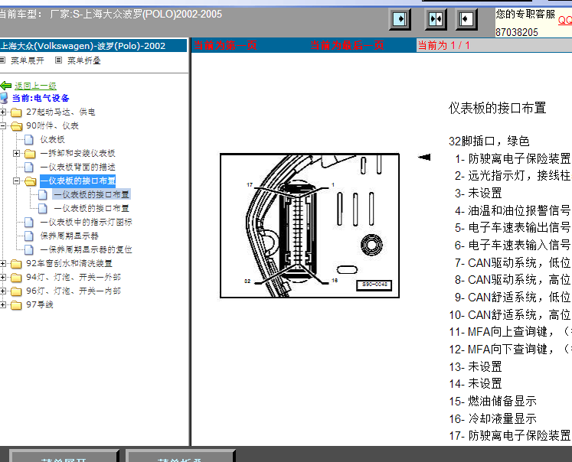The width and height of the screenshot is (572, 462).
Task: Expand the 94灯、灯泡、开关一外部 folder
Action: (x=3, y=277)
